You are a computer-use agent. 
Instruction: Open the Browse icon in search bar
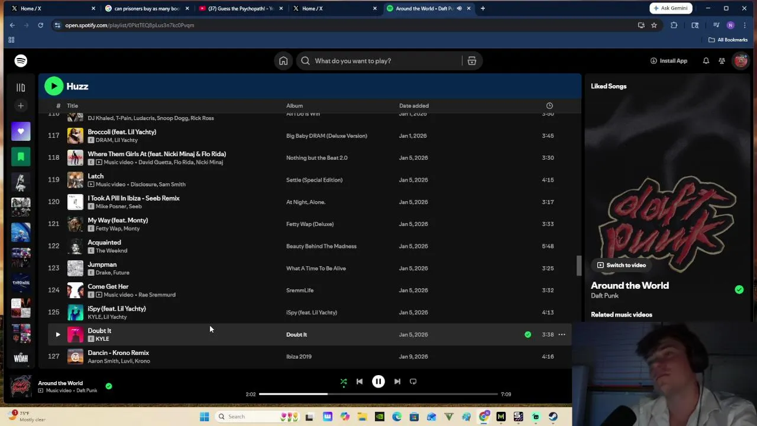471,61
